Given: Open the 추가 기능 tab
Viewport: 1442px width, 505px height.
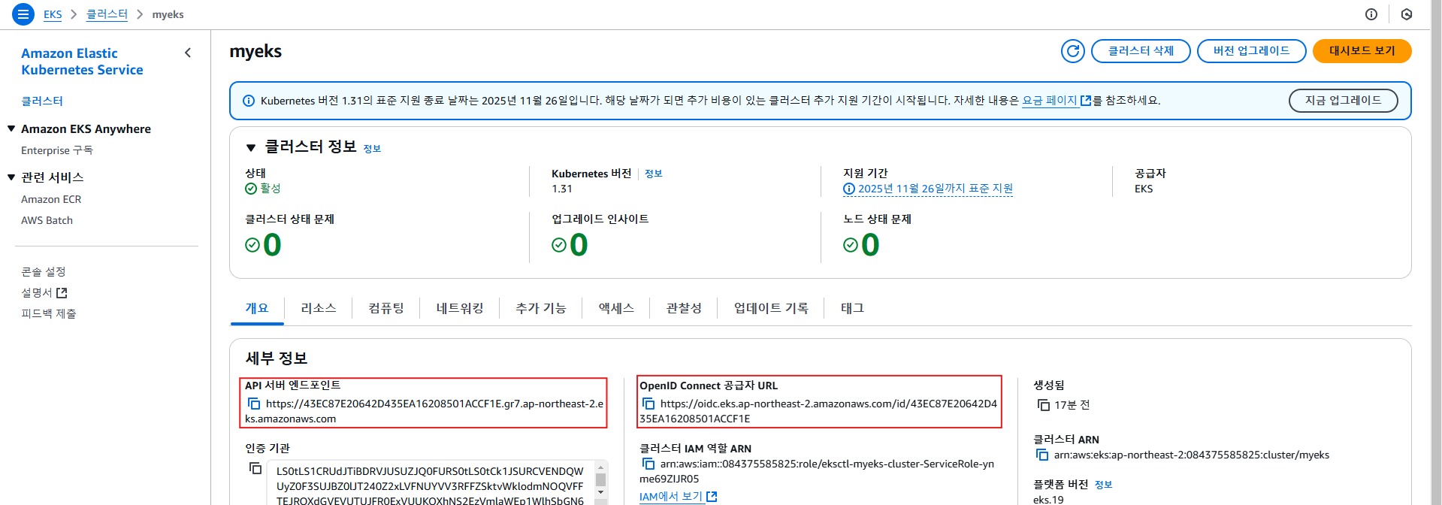Looking at the screenshot, I should click(541, 308).
